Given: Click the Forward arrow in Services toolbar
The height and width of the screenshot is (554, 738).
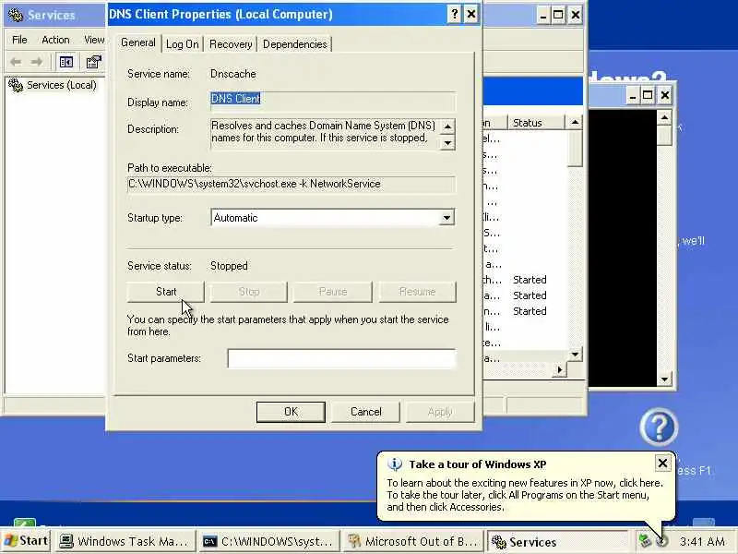Looking at the screenshot, I should click(x=36, y=62).
